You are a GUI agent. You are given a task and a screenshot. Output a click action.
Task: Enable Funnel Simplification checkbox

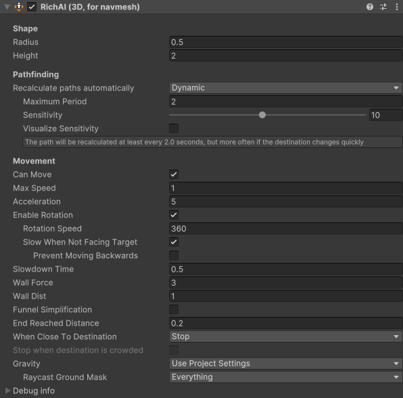(174, 309)
